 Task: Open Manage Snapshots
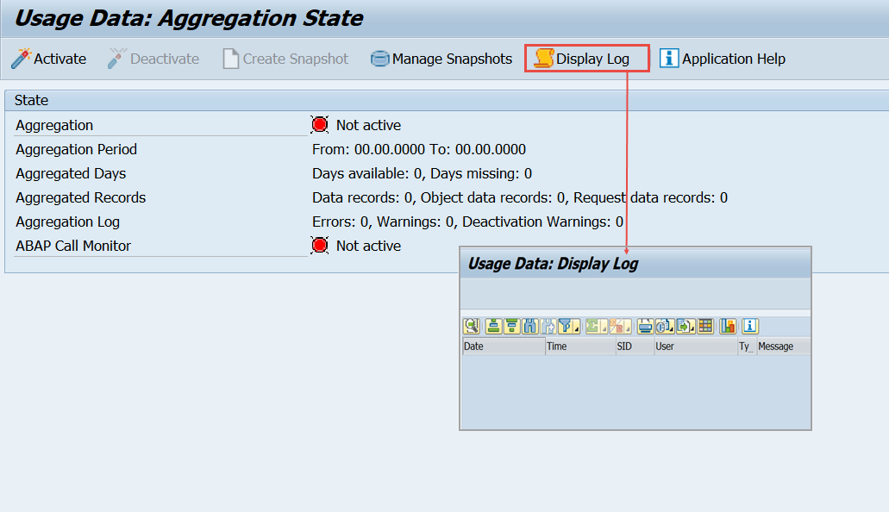(441, 59)
